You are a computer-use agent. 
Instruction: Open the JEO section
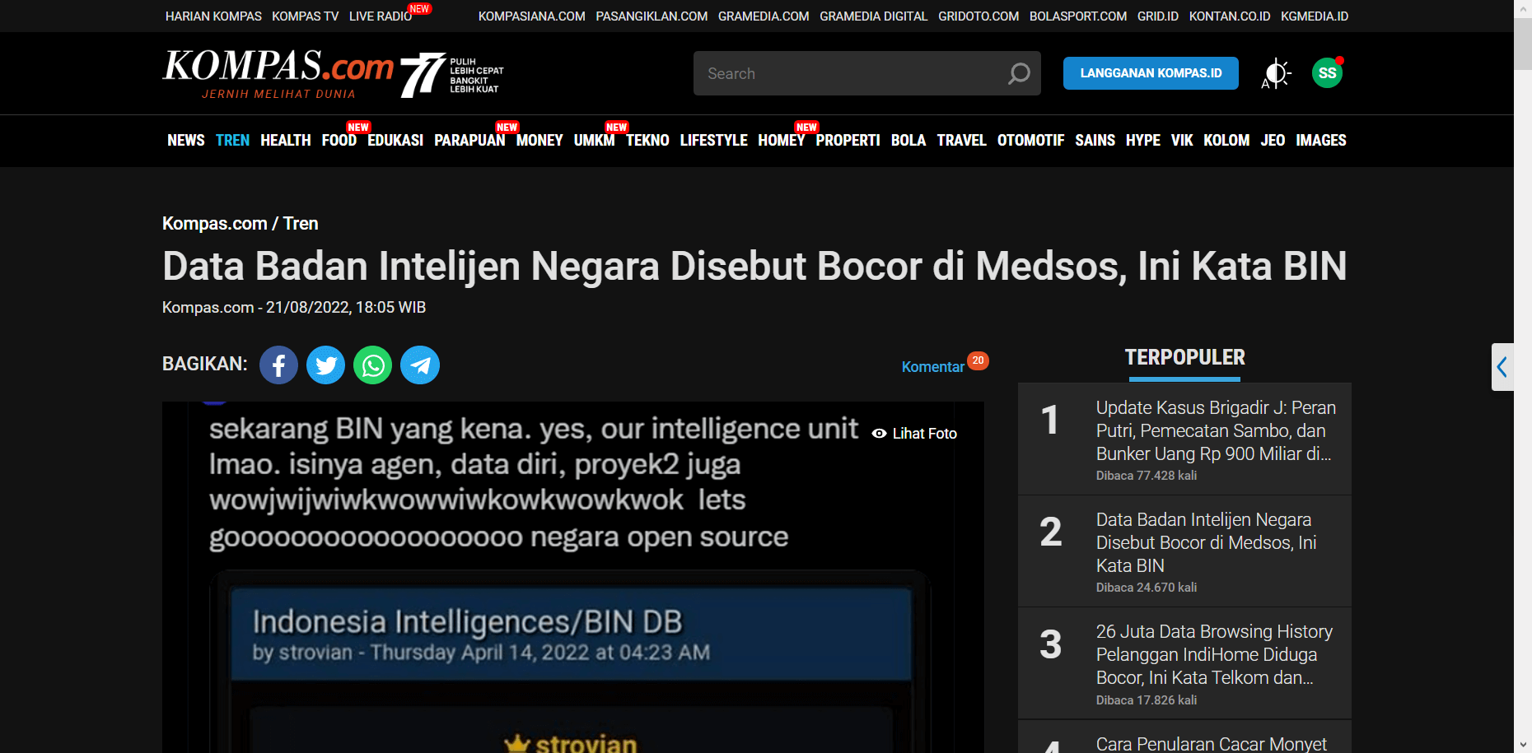point(1273,141)
